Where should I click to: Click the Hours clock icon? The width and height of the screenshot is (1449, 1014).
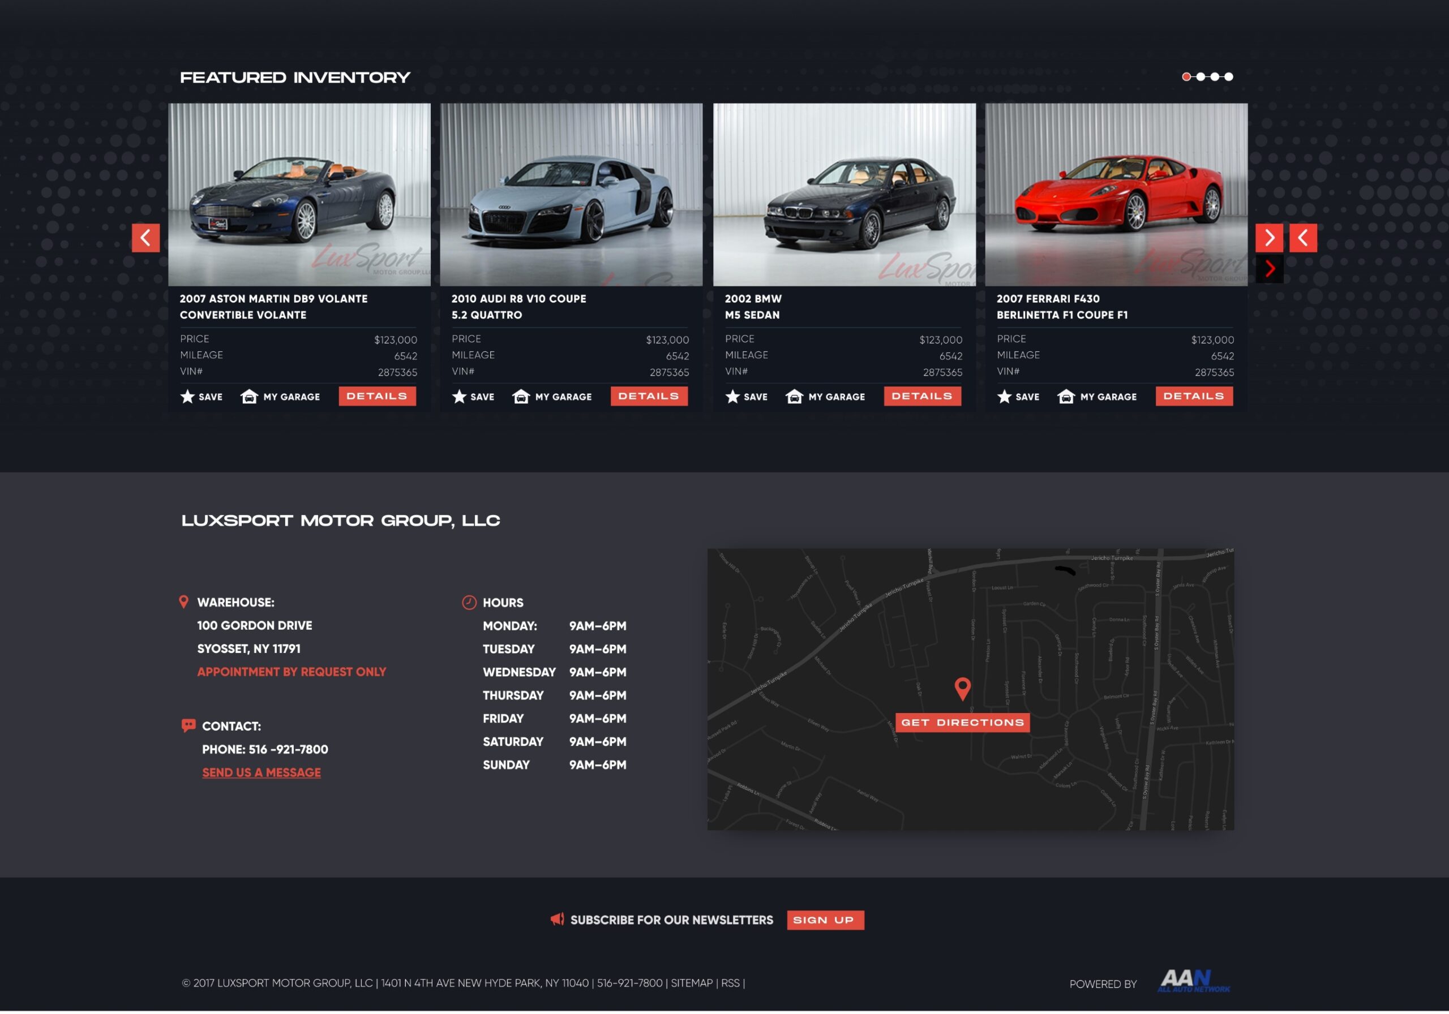pyautogui.click(x=469, y=603)
